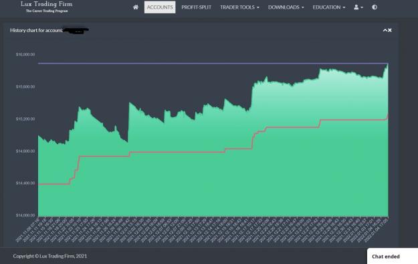Open the user profile menu
The height and width of the screenshot is (264, 418).
pyautogui.click(x=358, y=7)
